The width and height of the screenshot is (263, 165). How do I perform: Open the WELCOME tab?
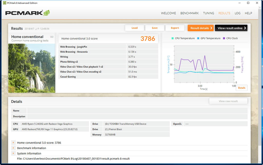click(x=168, y=13)
